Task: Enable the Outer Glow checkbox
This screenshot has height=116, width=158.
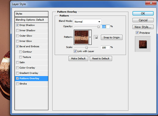Action: point(17,36)
